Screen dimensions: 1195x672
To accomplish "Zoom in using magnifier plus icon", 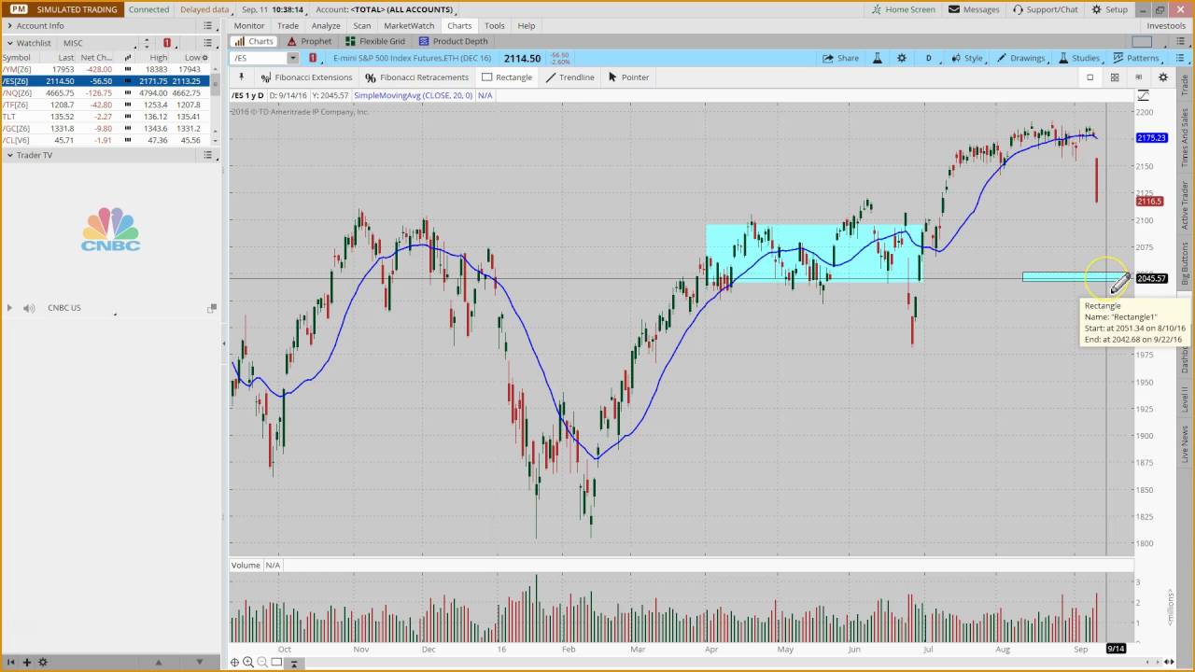I will pyautogui.click(x=248, y=663).
